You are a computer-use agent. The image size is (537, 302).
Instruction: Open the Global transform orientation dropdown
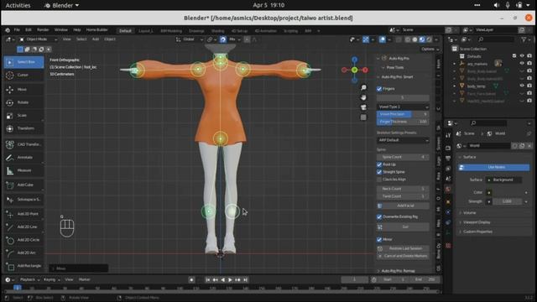coord(190,39)
